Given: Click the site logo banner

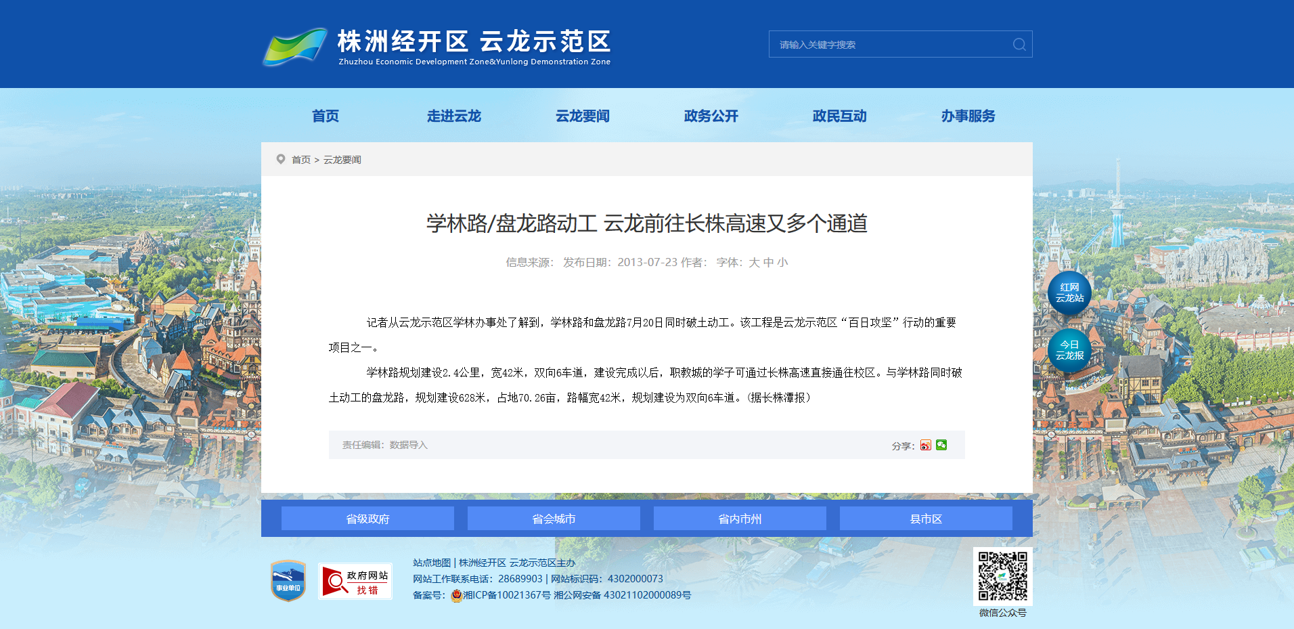Looking at the screenshot, I should [437, 47].
